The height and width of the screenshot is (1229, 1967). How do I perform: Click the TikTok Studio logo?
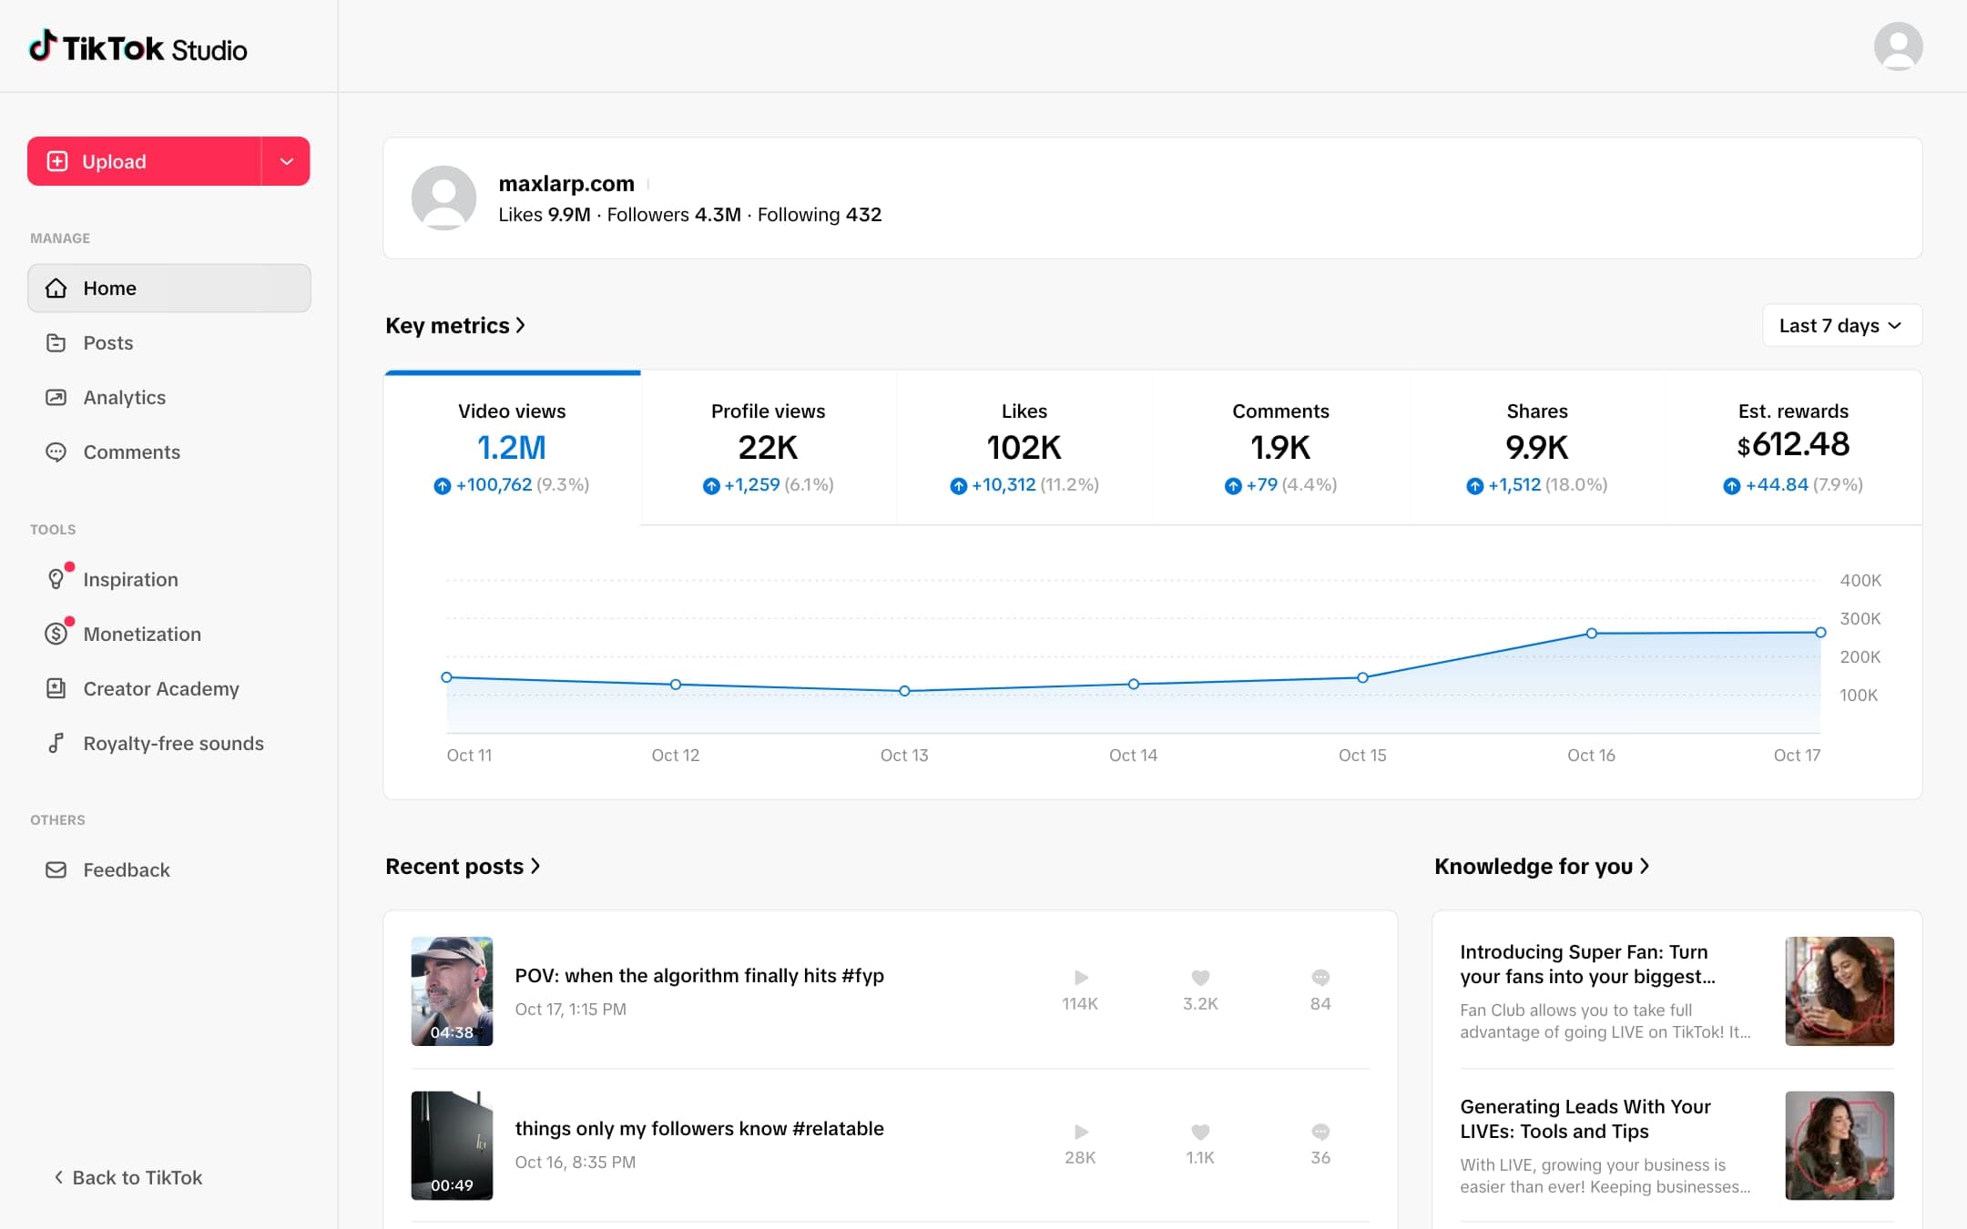coord(138,47)
